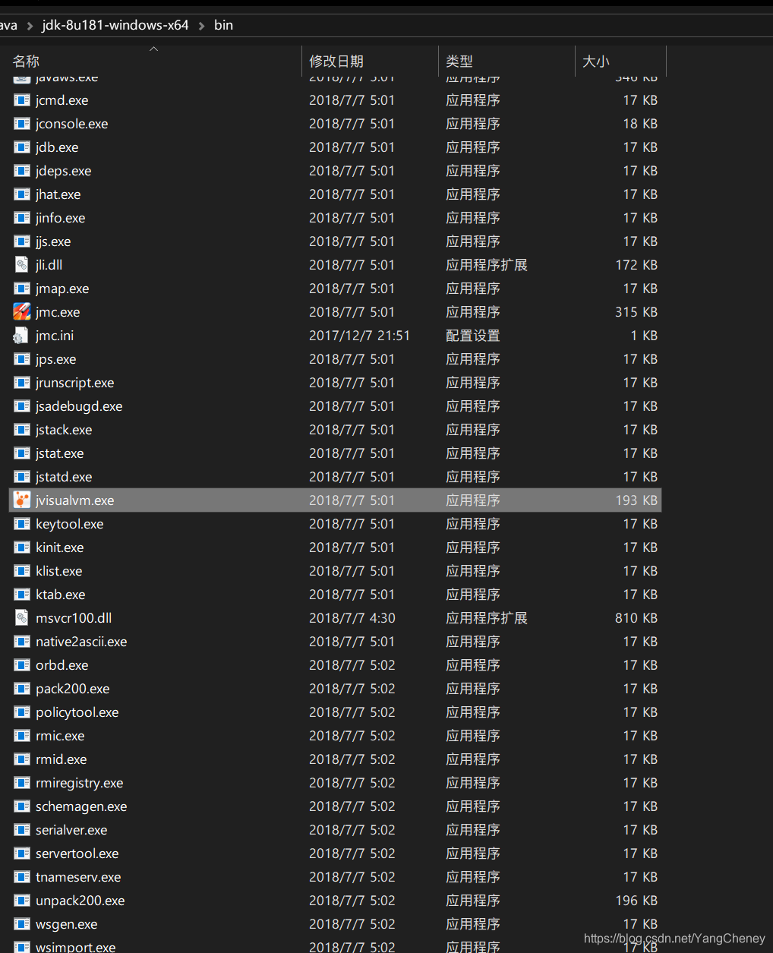Select the file named rmic.exe

coord(60,735)
